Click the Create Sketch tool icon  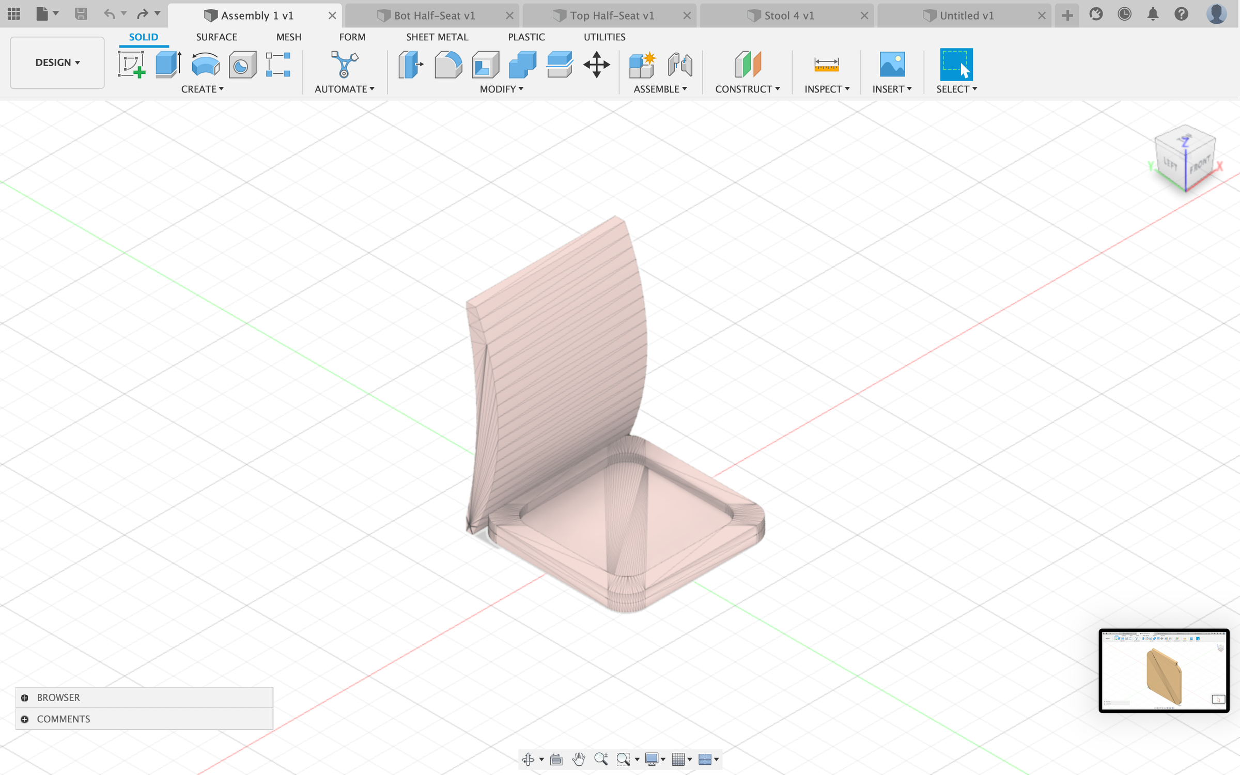coord(131,65)
